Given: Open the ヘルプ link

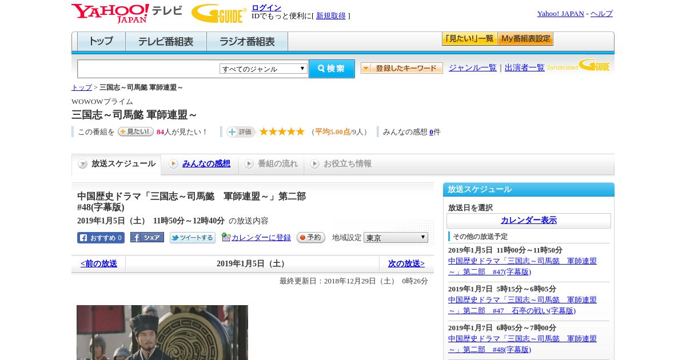Looking at the screenshot, I should [601, 14].
